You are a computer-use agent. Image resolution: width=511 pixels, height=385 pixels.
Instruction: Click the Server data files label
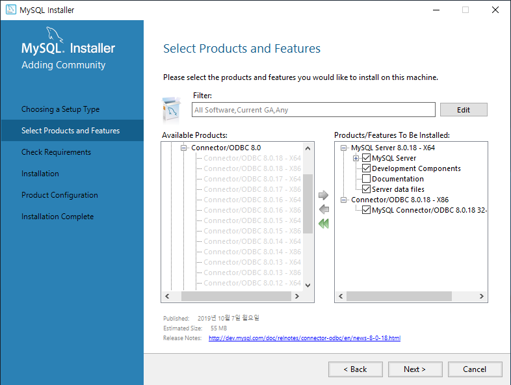coord(398,189)
